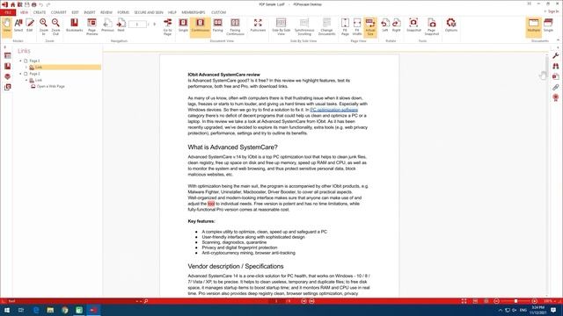Click the PC optimization software hyperlink
The height and width of the screenshot is (316, 563).
334,110
